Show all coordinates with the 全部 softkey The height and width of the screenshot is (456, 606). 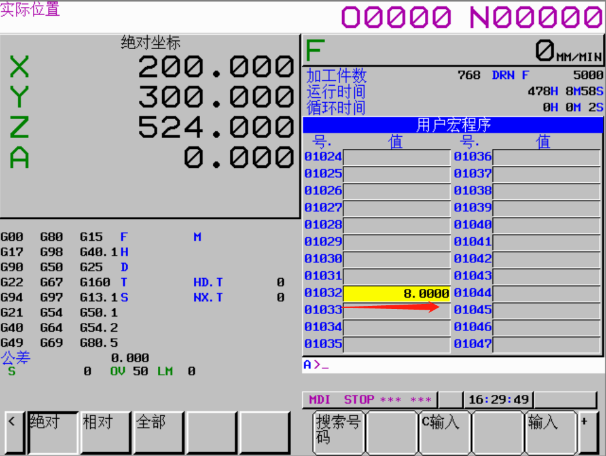158,432
